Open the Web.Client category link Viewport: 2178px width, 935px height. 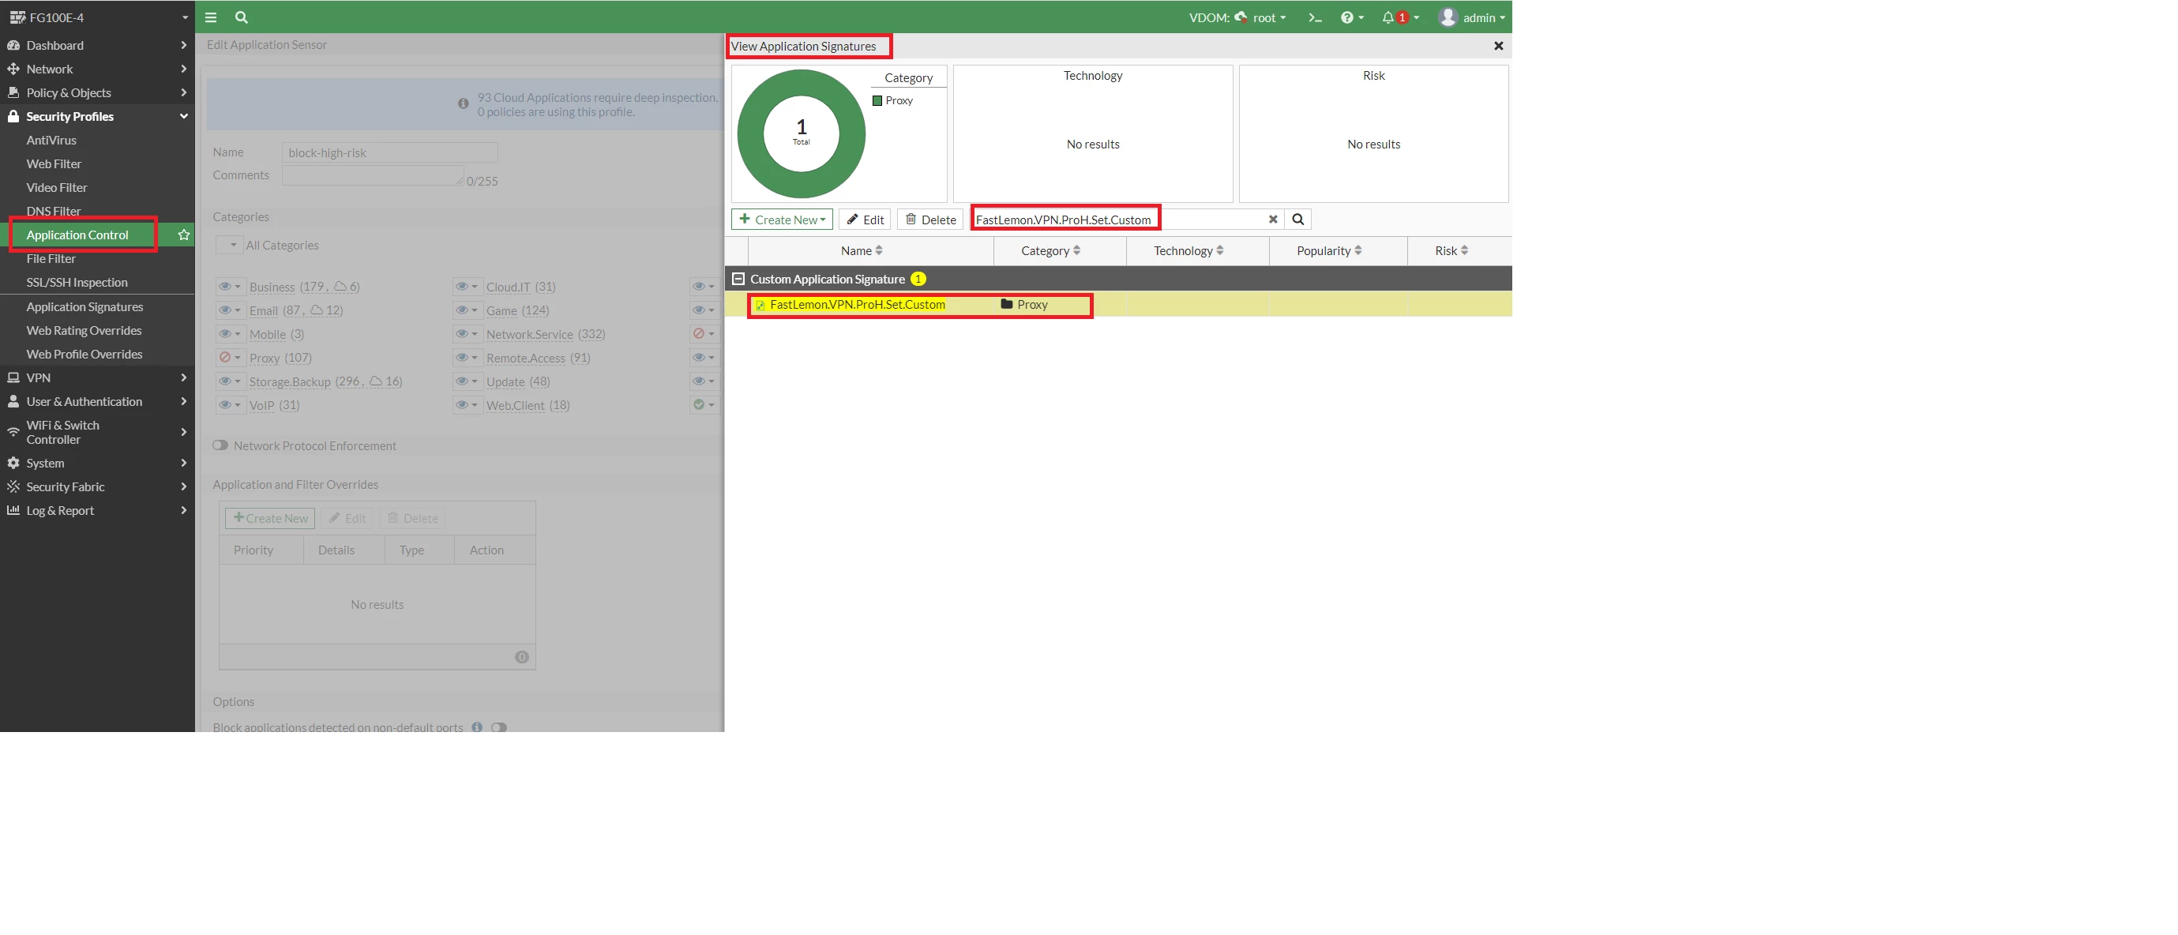515,405
